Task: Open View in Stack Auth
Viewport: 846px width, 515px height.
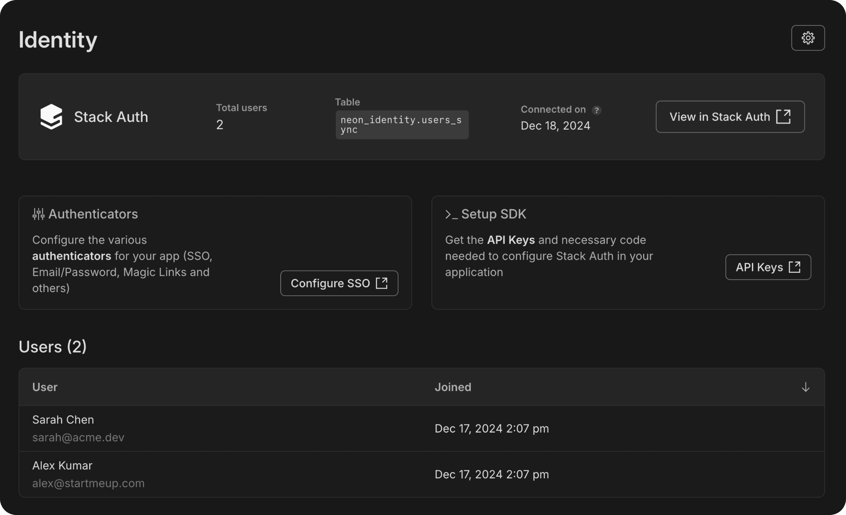Action: point(730,116)
